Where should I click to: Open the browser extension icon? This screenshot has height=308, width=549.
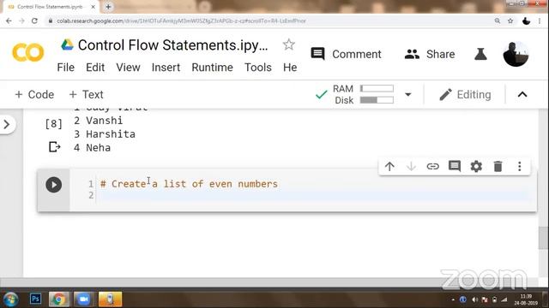click(x=526, y=21)
